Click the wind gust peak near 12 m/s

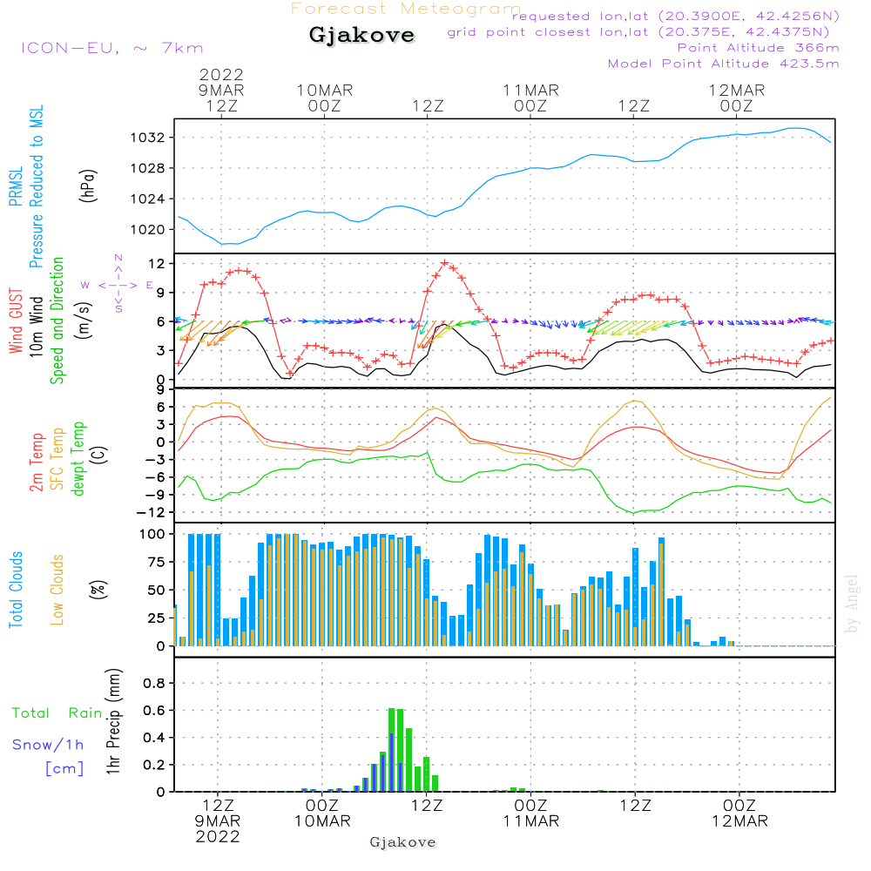[445, 262]
